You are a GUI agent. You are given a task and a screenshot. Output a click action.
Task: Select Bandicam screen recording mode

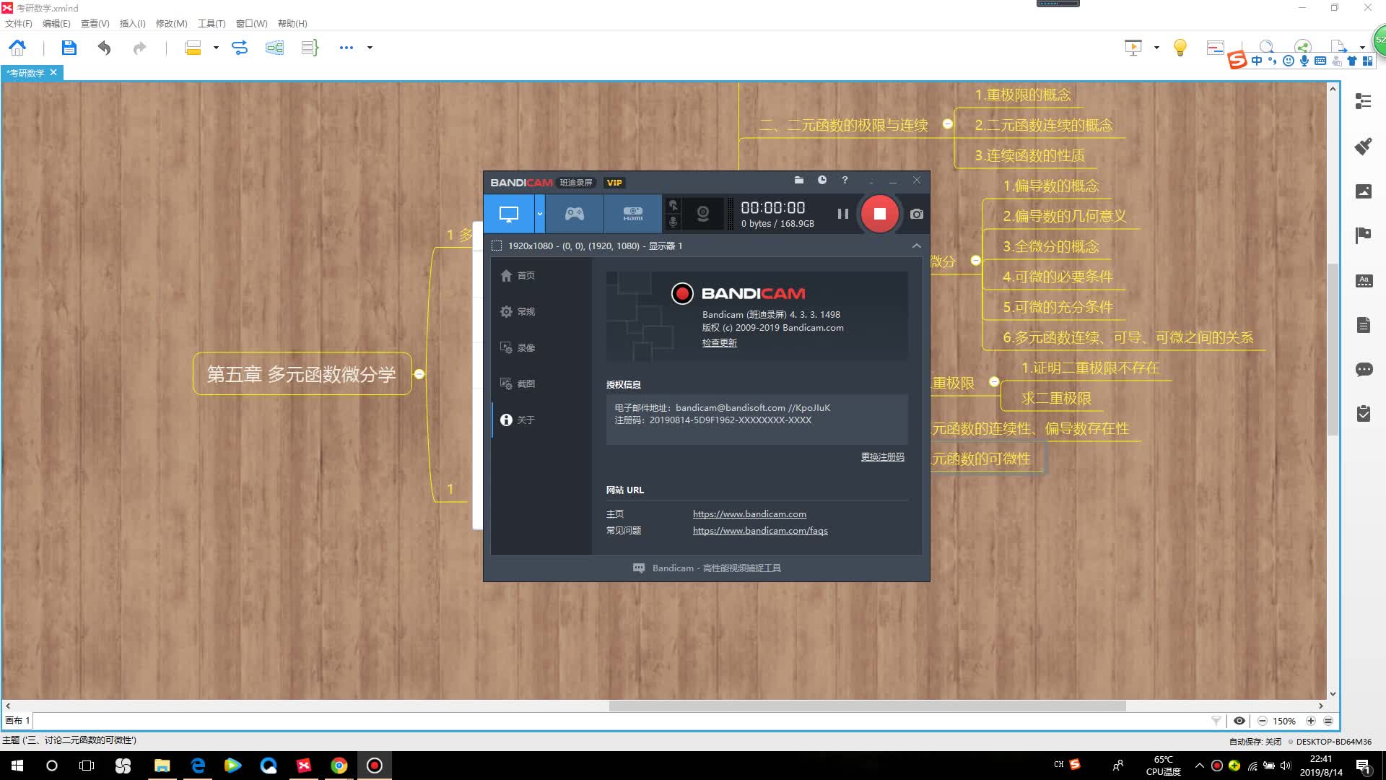coord(509,214)
